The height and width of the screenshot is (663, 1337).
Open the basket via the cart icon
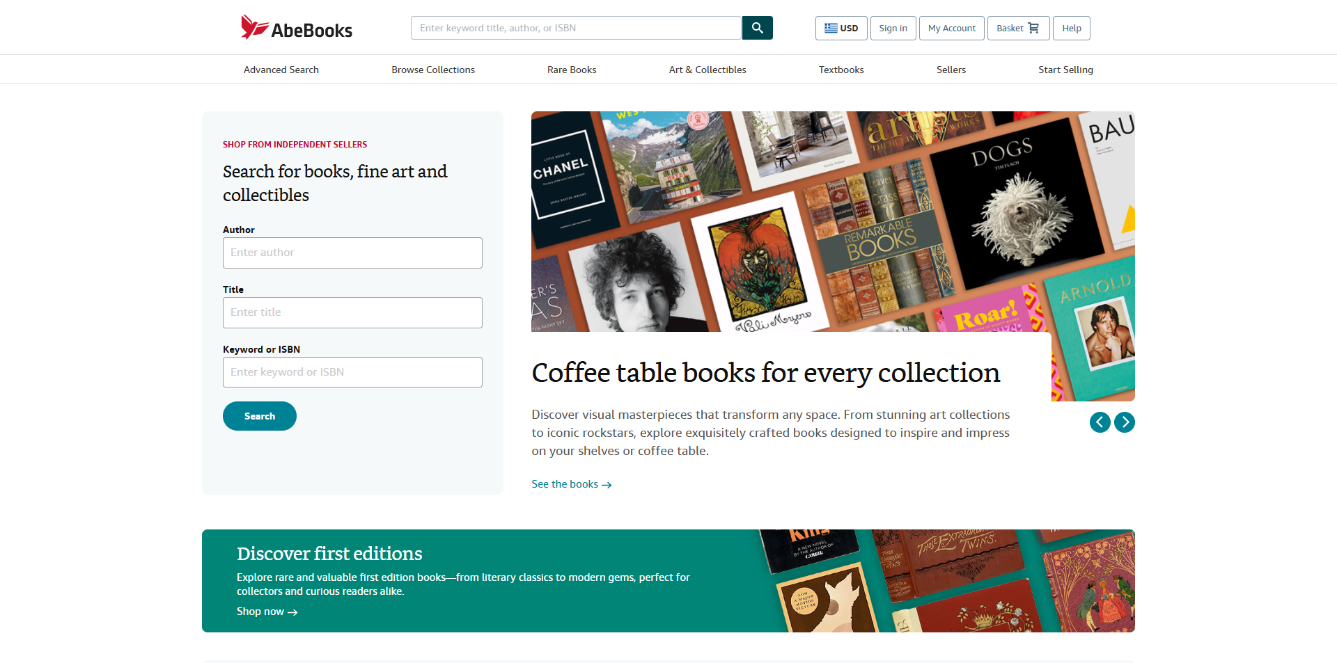(1033, 28)
